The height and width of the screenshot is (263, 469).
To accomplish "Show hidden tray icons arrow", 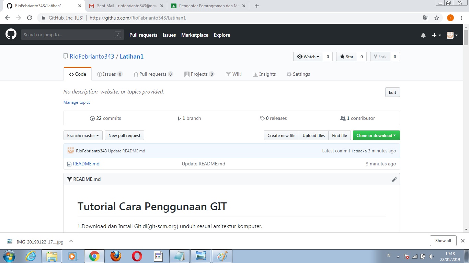I will [398, 256].
